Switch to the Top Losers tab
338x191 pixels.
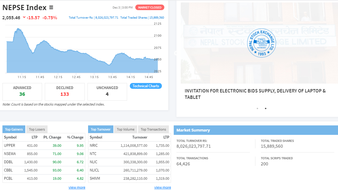(x=37, y=129)
